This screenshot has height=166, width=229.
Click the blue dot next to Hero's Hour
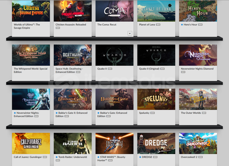(182, 24)
